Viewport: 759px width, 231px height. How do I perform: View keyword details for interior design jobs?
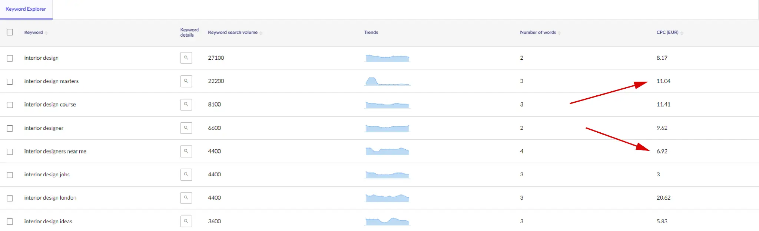(186, 175)
